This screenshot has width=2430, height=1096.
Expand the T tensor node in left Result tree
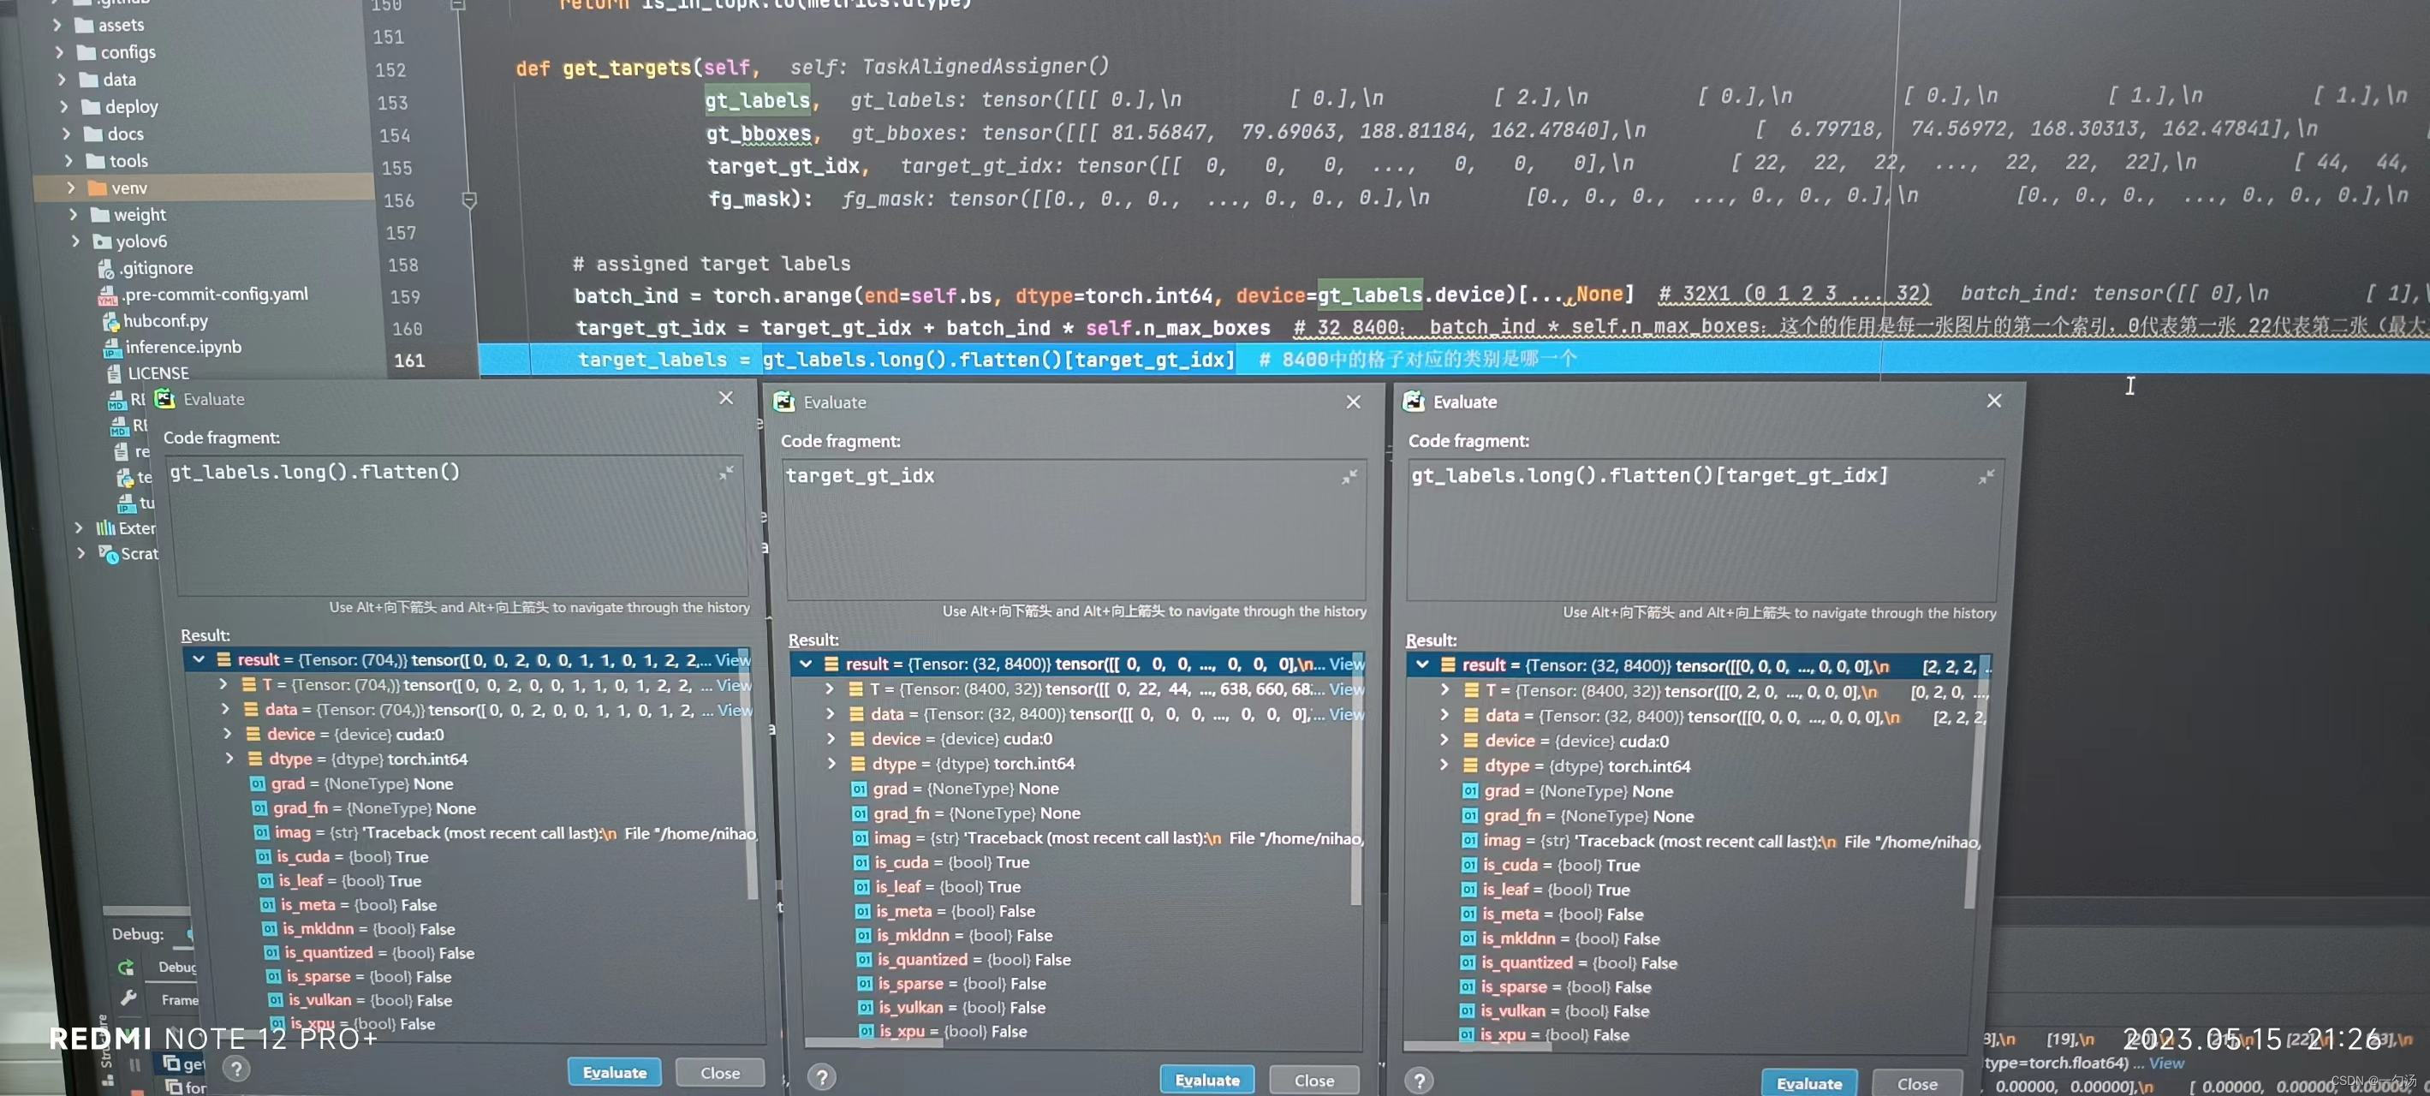coord(223,685)
